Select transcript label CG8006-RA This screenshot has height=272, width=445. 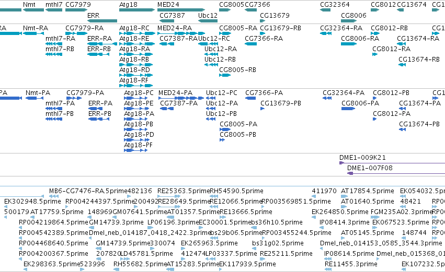pyautogui.click(x=360, y=39)
